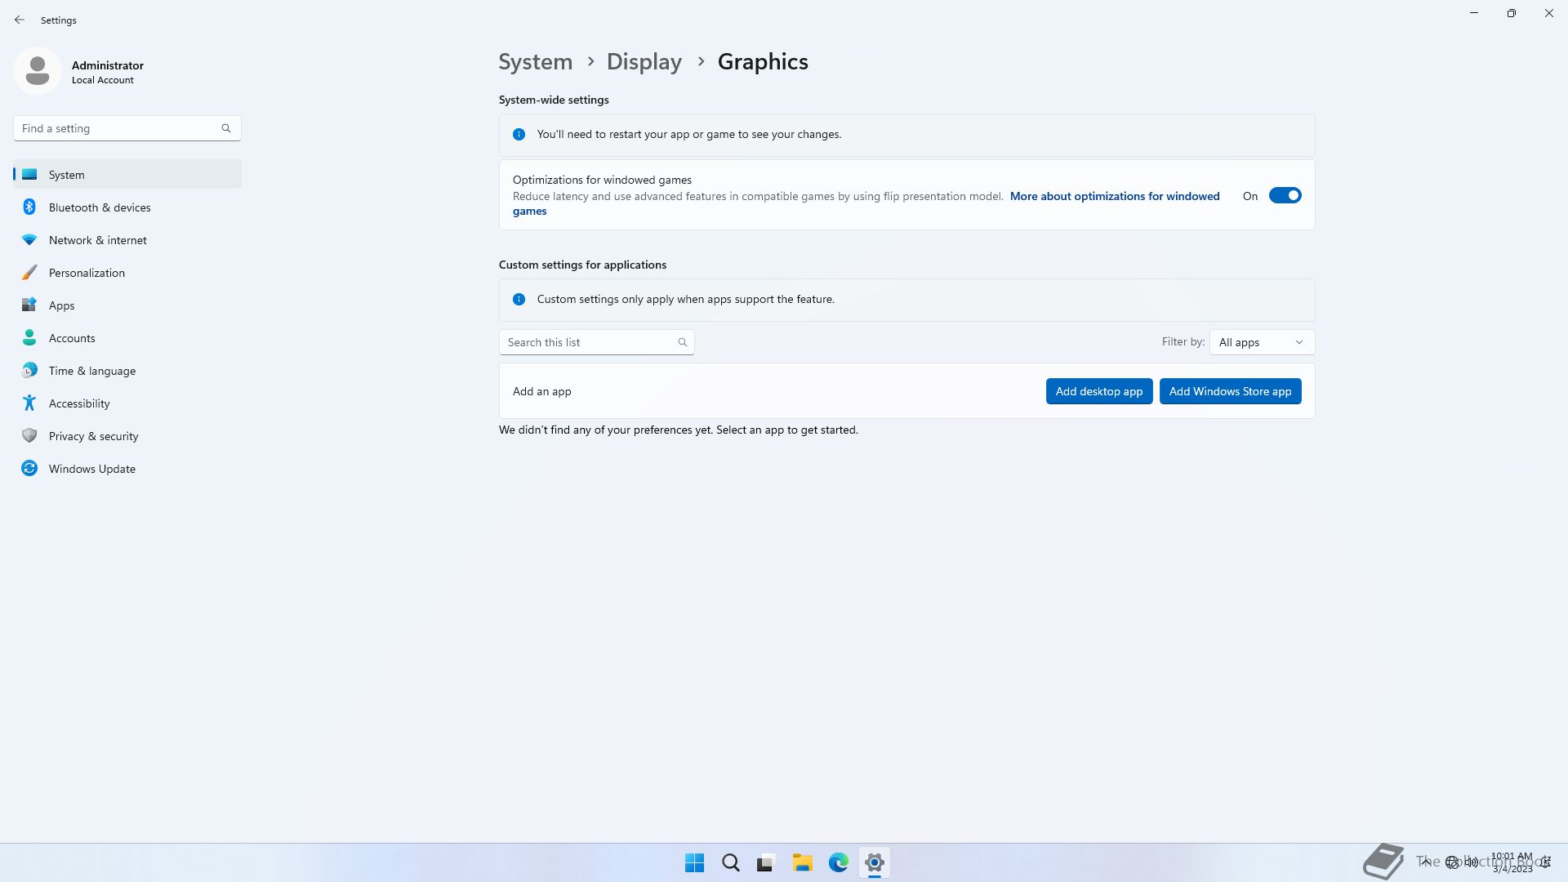Click the Personalization paintbrush icon
1568x882 pixels.
point(29,273)
